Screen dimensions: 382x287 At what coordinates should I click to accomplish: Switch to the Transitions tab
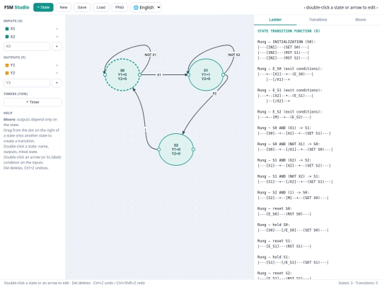click(318, 20)
